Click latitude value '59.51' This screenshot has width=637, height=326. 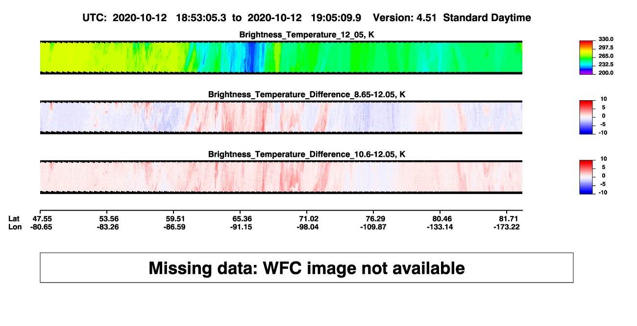(176, 218)
